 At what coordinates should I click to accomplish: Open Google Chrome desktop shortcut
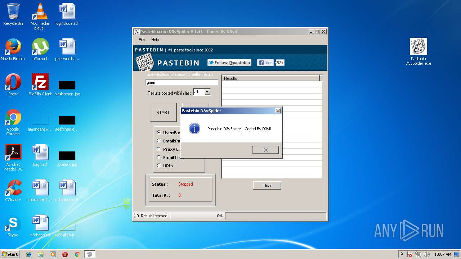pos(13,122)
